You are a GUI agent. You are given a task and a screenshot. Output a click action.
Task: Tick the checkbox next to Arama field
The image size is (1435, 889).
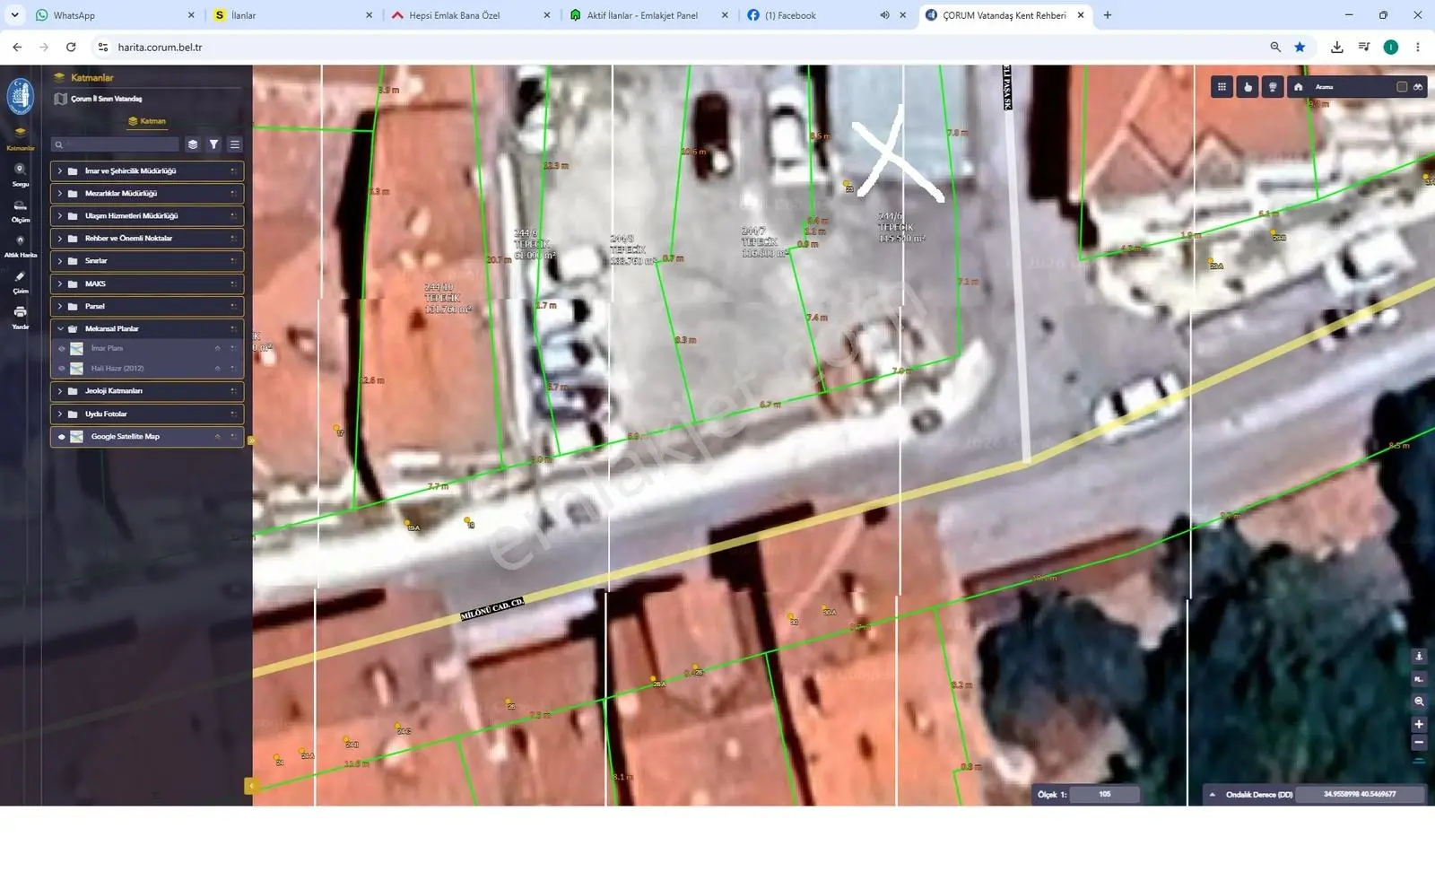pos(1402,87)
